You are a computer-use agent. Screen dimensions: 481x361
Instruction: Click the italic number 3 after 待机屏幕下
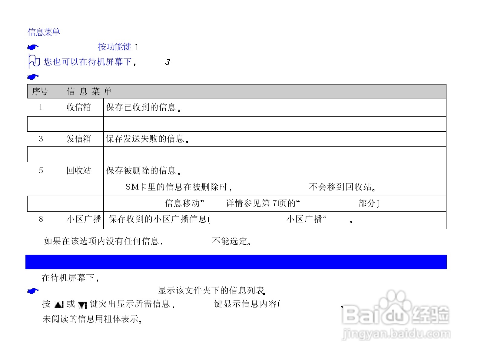click(x=168, y=62)
